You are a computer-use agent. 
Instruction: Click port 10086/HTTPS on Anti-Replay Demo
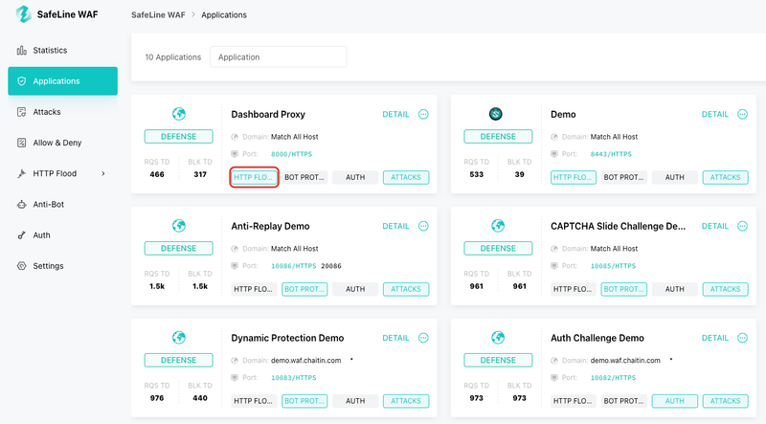(x=294, y=266)
